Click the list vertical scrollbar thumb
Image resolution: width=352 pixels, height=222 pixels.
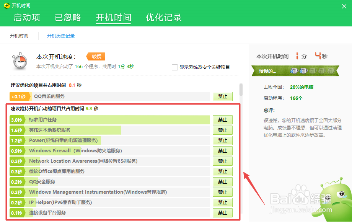click(x=241, y=90)
